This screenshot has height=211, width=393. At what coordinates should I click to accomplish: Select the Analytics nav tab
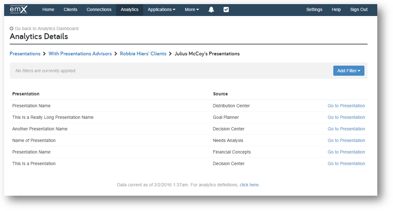tap(130, 9)
